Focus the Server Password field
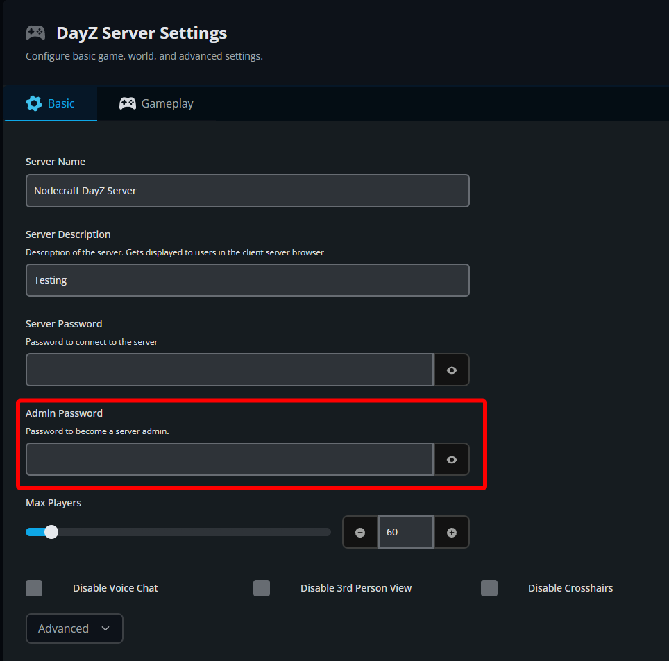The width and height of the screenshot is (669, 661). (x=230, y=370)
